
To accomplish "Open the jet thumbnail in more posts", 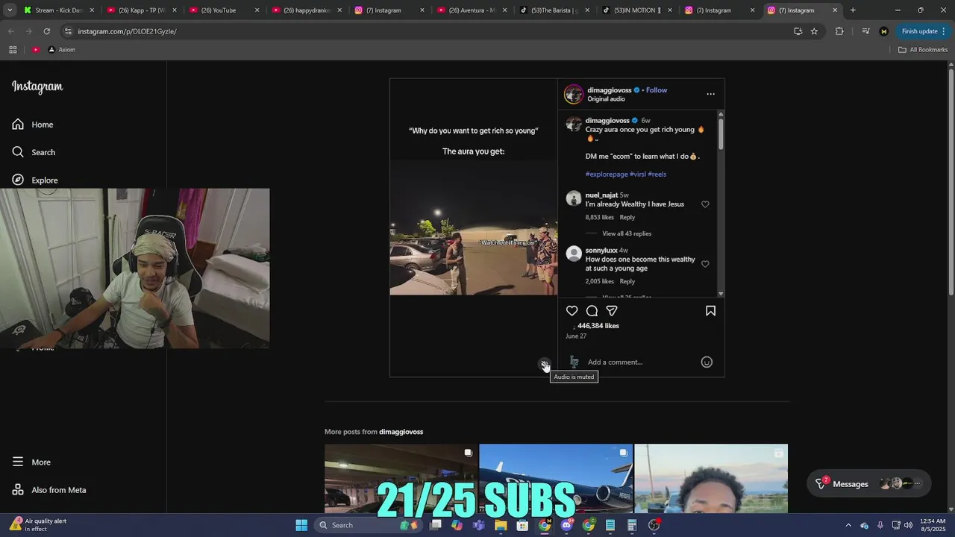I will click(x=556, y=479).
